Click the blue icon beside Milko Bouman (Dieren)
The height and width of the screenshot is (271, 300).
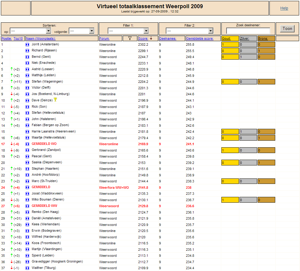[27, 200]
